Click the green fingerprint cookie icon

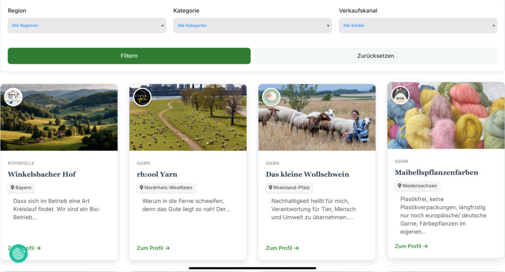(18, 253)
